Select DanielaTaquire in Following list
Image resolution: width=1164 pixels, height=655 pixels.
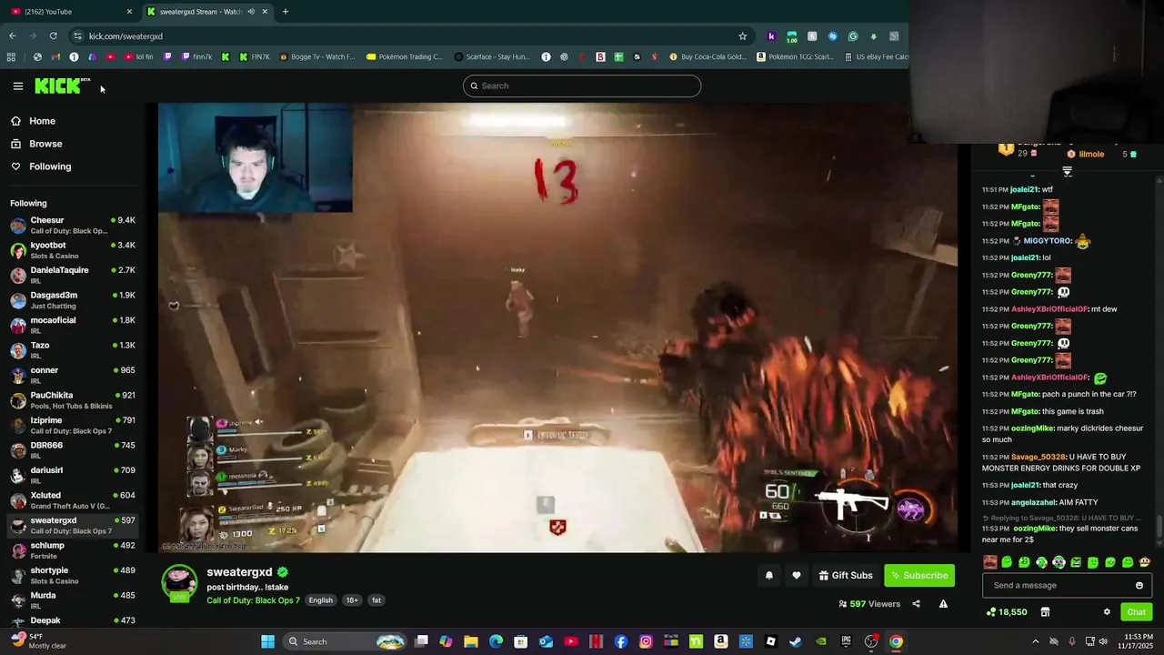[73, 275]
